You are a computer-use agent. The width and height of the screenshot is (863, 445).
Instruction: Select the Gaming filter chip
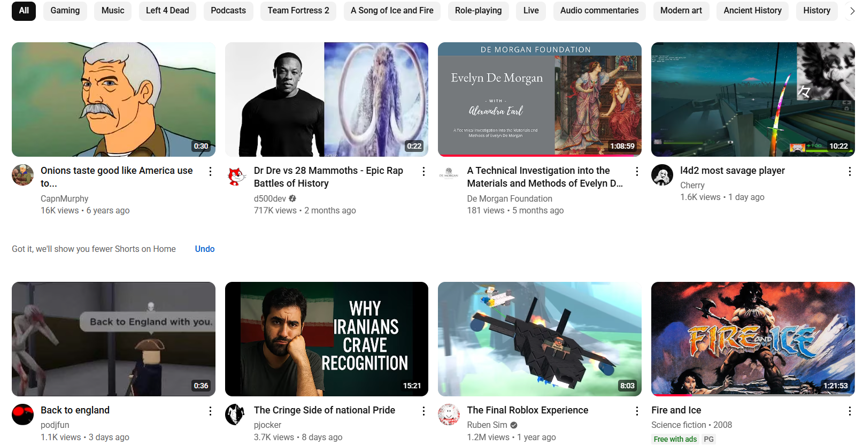click(65, 11)
